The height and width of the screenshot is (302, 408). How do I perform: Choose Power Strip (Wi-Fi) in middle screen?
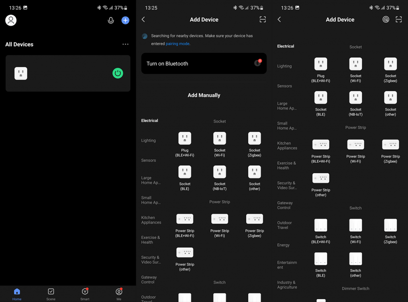click(220, 226)
